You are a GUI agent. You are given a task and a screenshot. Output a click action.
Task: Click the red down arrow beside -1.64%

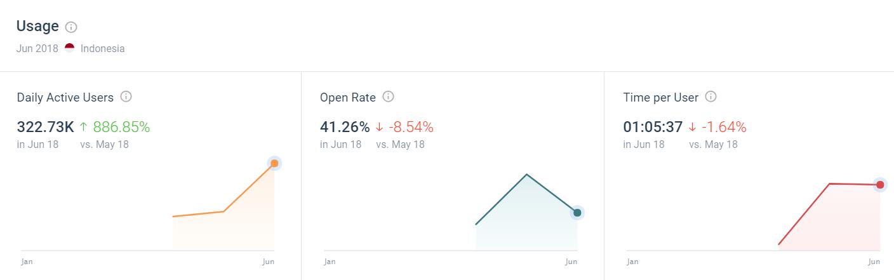(x=692, y=127)
